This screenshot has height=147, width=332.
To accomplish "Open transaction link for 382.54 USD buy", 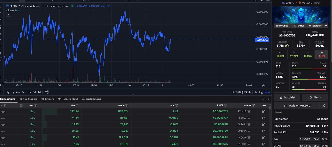I will (263, 112).
